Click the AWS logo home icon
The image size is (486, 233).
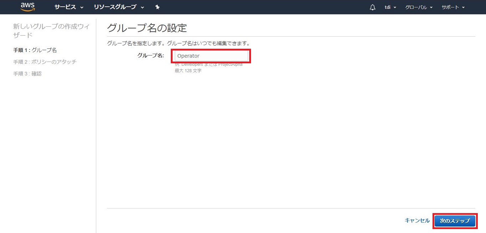point(27,7)
